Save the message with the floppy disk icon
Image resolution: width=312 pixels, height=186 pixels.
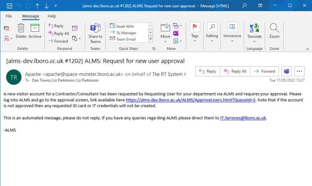click(9, 6)
